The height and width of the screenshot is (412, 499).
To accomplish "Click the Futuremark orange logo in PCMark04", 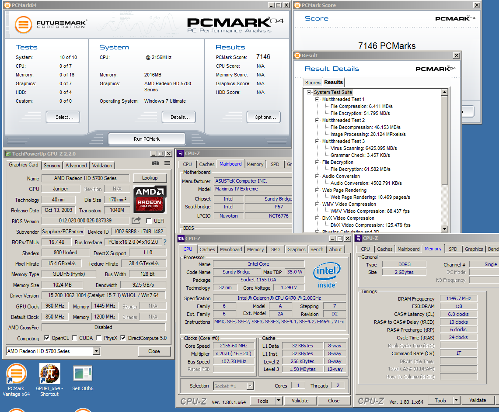I will [24, 25].
